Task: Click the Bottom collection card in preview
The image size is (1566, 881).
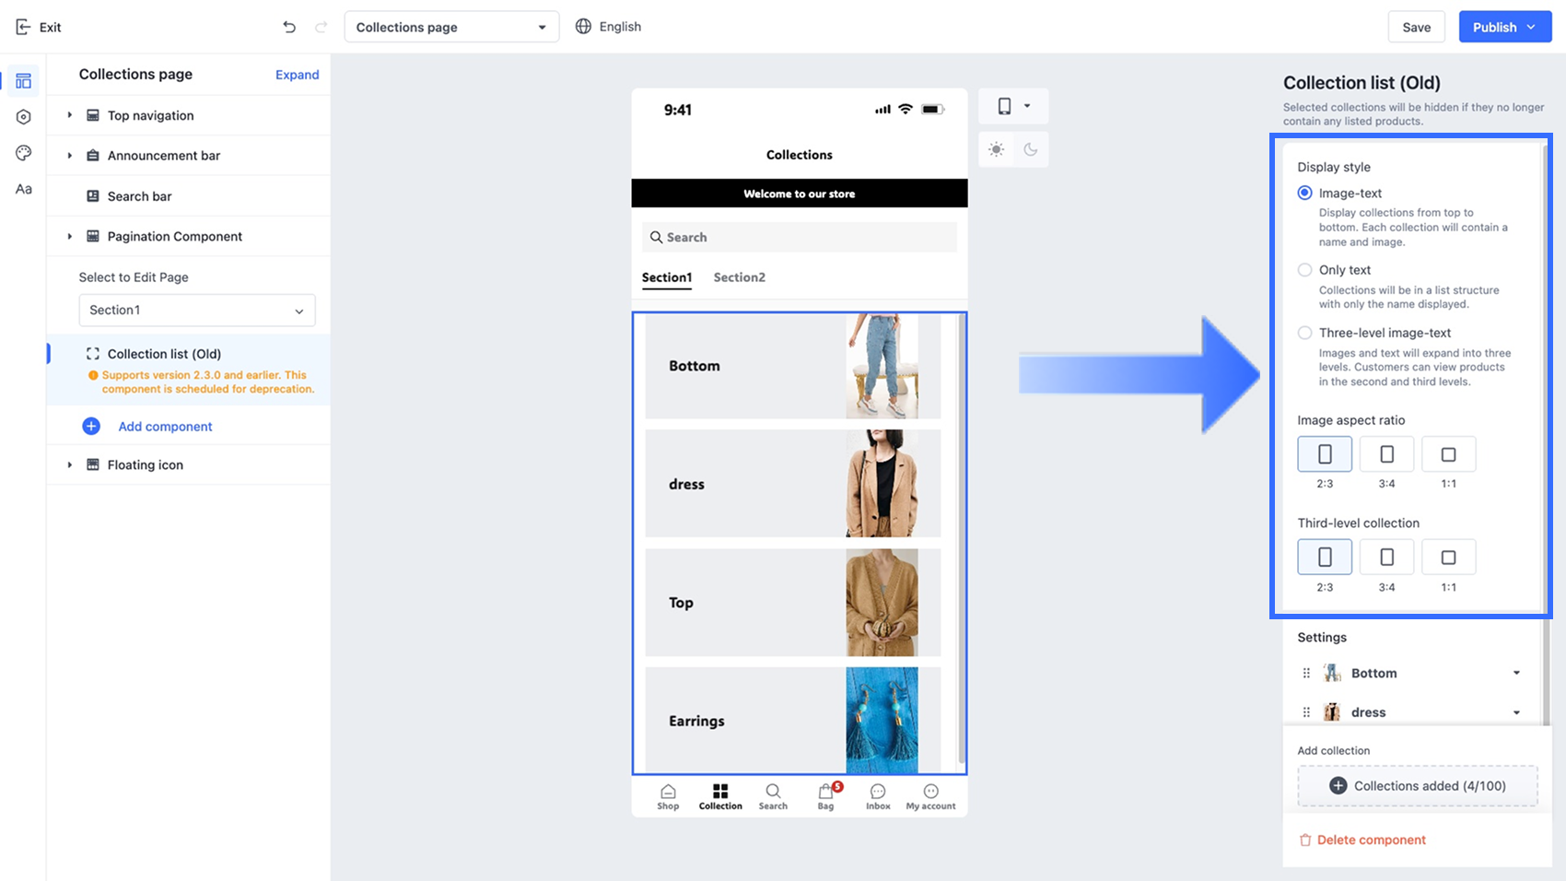Action: [793, 366]
